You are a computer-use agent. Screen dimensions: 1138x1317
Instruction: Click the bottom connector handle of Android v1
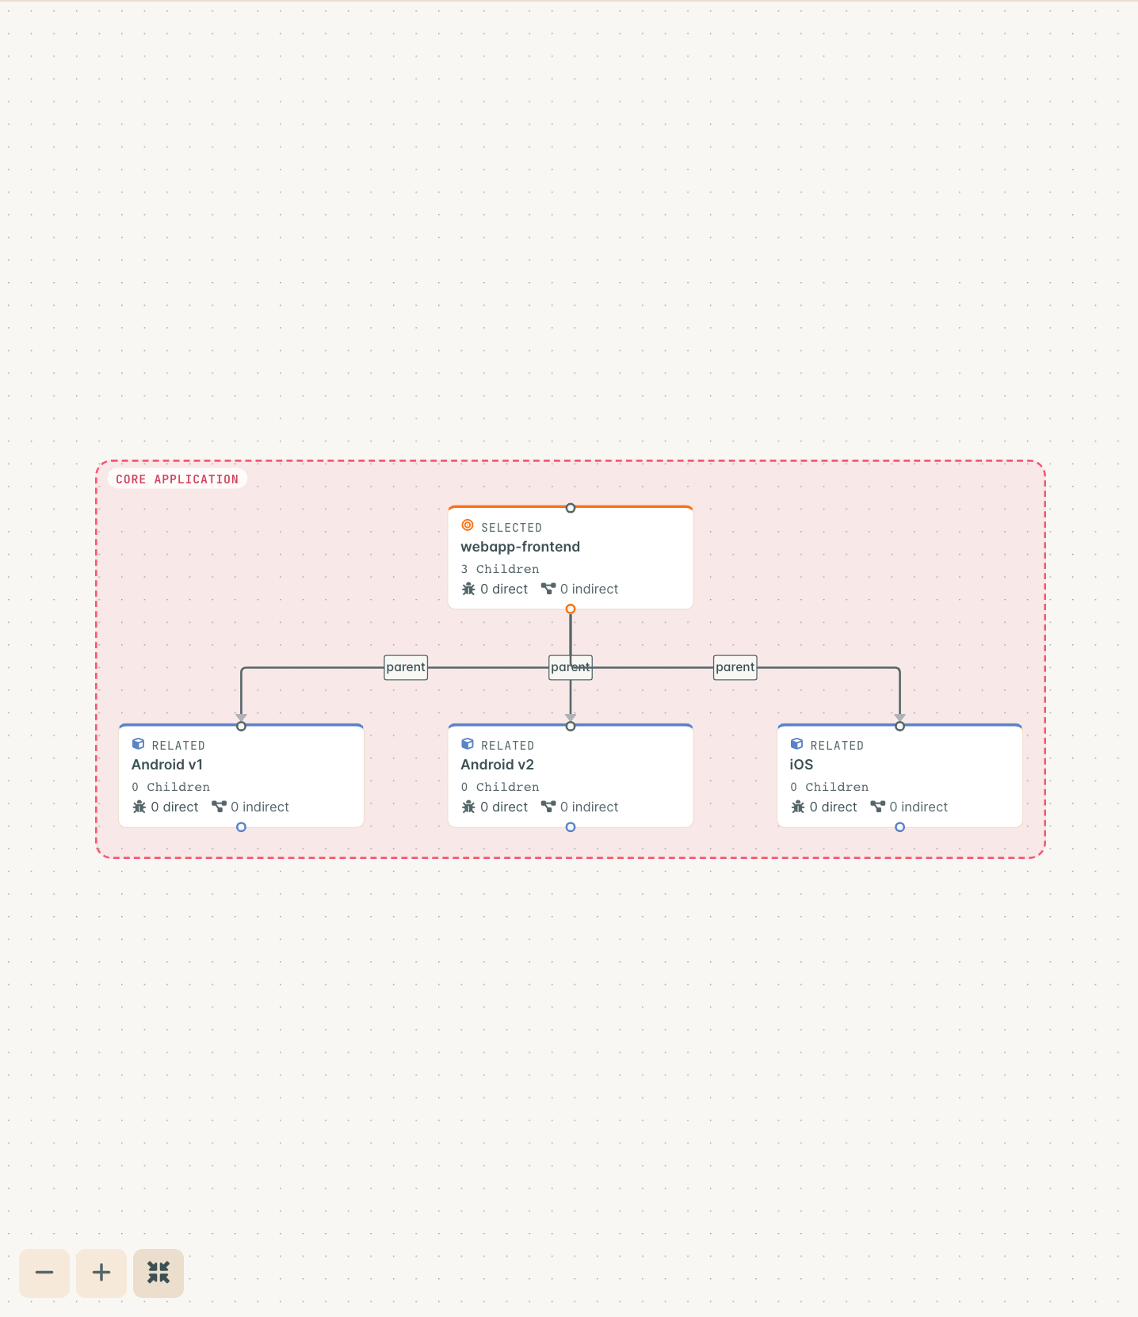(x=241, y=827)
